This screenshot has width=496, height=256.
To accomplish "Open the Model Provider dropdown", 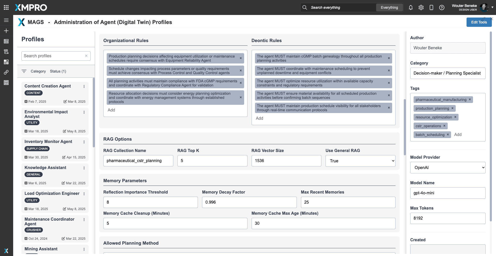I will [x=448, y=167].
